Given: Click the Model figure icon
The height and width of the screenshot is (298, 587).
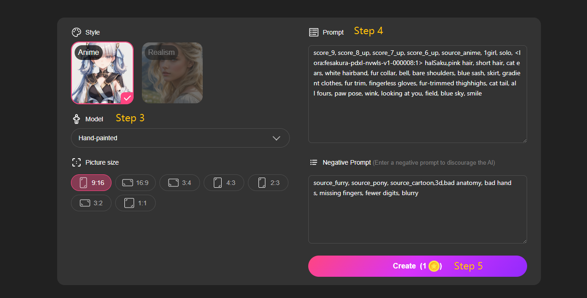Looking at the screenshot, I should click(x=76, y=119).
